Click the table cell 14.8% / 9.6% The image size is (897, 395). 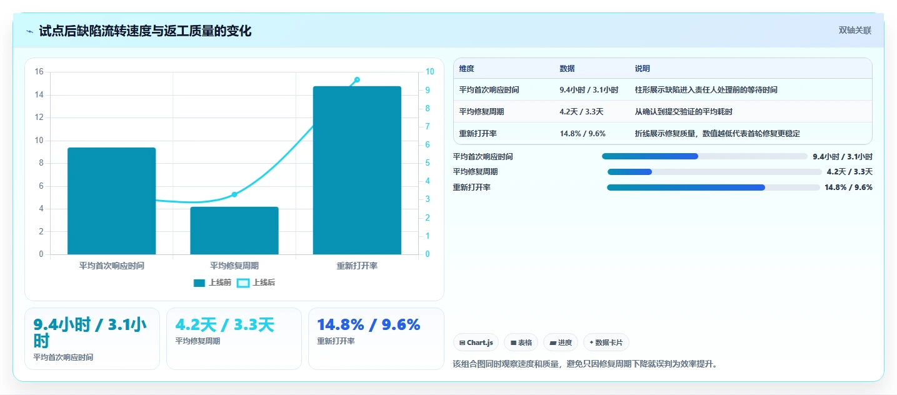click(x=583, y=134)
